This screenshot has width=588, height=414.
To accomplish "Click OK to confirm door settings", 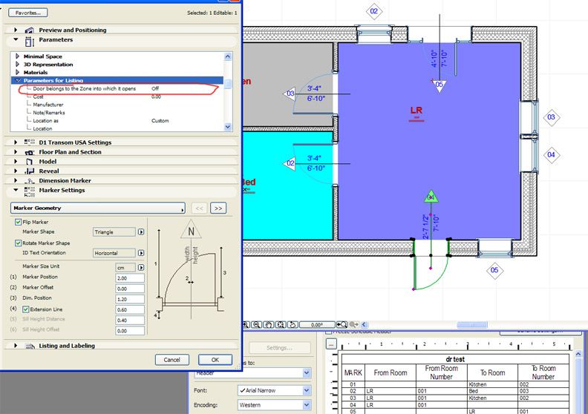I will tap(215, 360).
